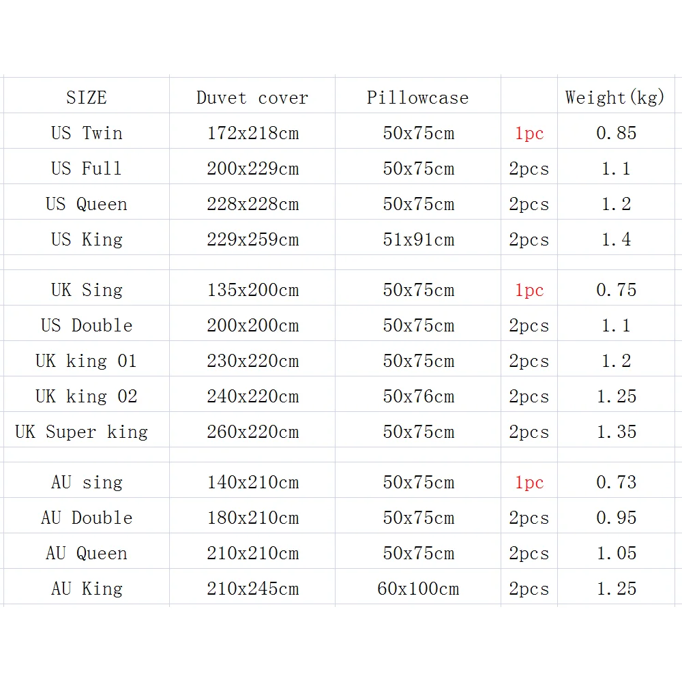This screenshot has width=682, height=682.
Task: Click the 50x76cm pillowcase cell
Action: click(x=418, y=396)
